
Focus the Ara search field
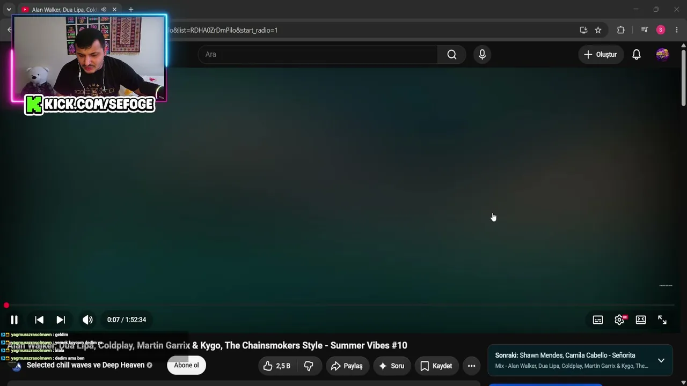point(318,54)
